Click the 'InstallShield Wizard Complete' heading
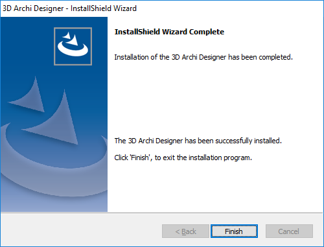 coord(169,32)
